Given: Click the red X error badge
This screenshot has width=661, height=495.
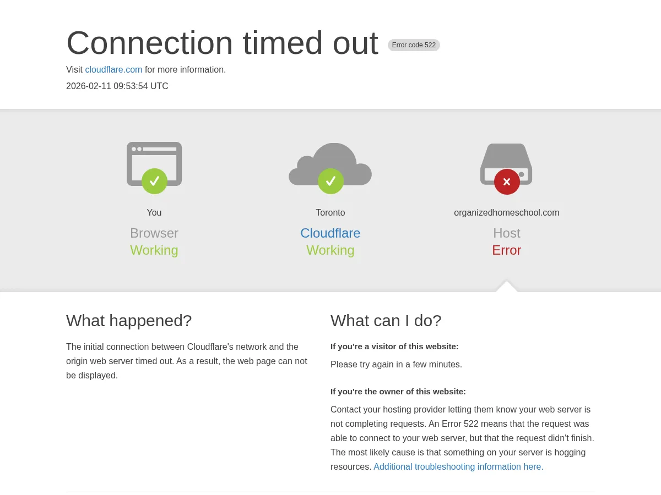Looking at the screenshot, I should [507, 182].
